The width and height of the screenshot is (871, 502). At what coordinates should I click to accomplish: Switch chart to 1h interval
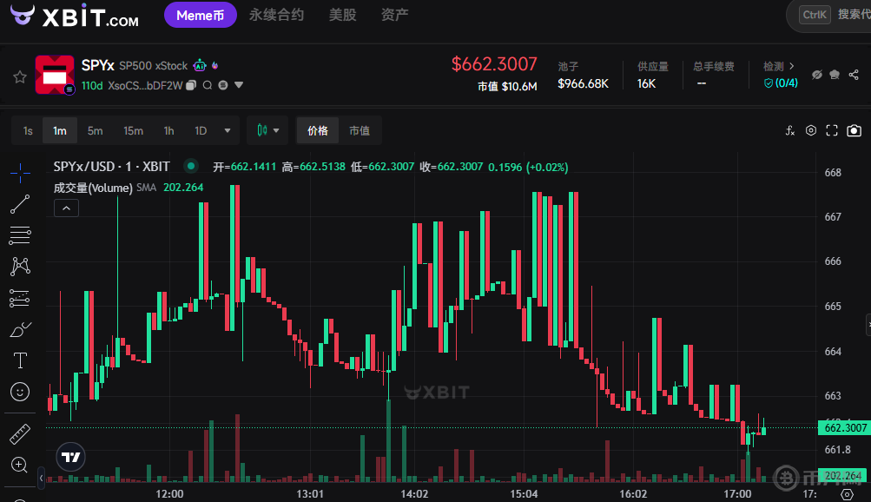click(x=168, y=130)
